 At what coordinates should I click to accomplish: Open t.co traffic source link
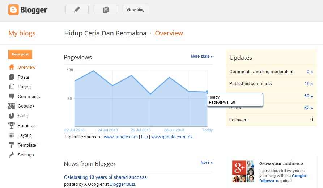click(x=144, y=137)
